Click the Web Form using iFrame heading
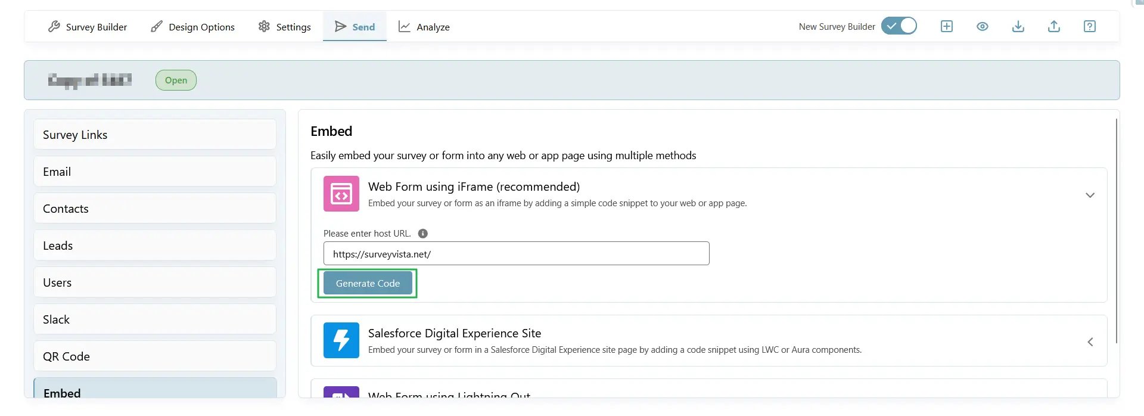 474,187
